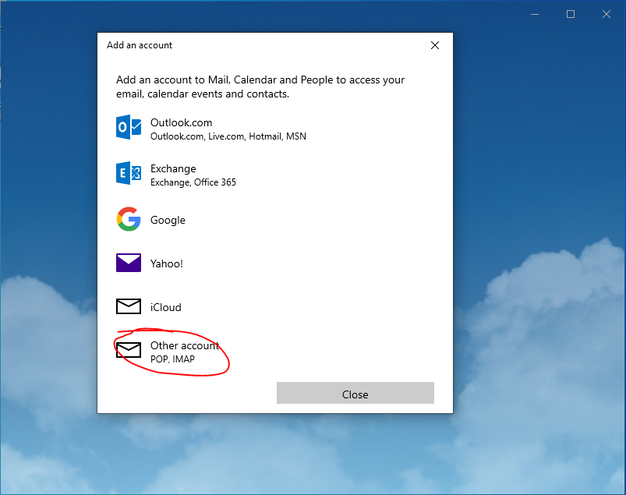Click the Exchange, Office 365 subtitle
626x495 pixels.
pos(193,182)
